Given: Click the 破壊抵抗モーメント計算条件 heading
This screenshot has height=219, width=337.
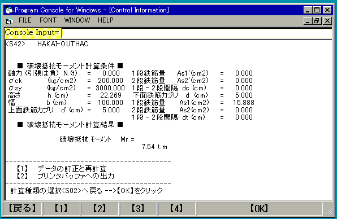Looking at the screenshot, I should [70, 66].
